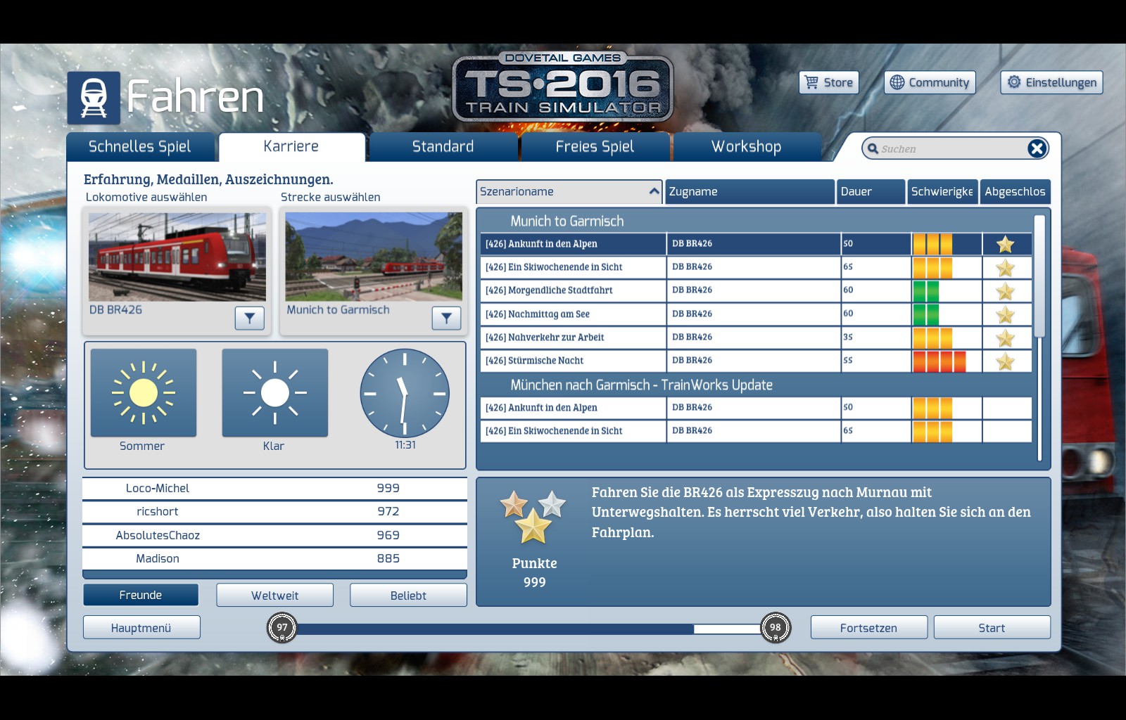This screenshot has width=1126, height=720.
Task: Sort by Abgeschlossen column header
Action: tap(1015, 191)
